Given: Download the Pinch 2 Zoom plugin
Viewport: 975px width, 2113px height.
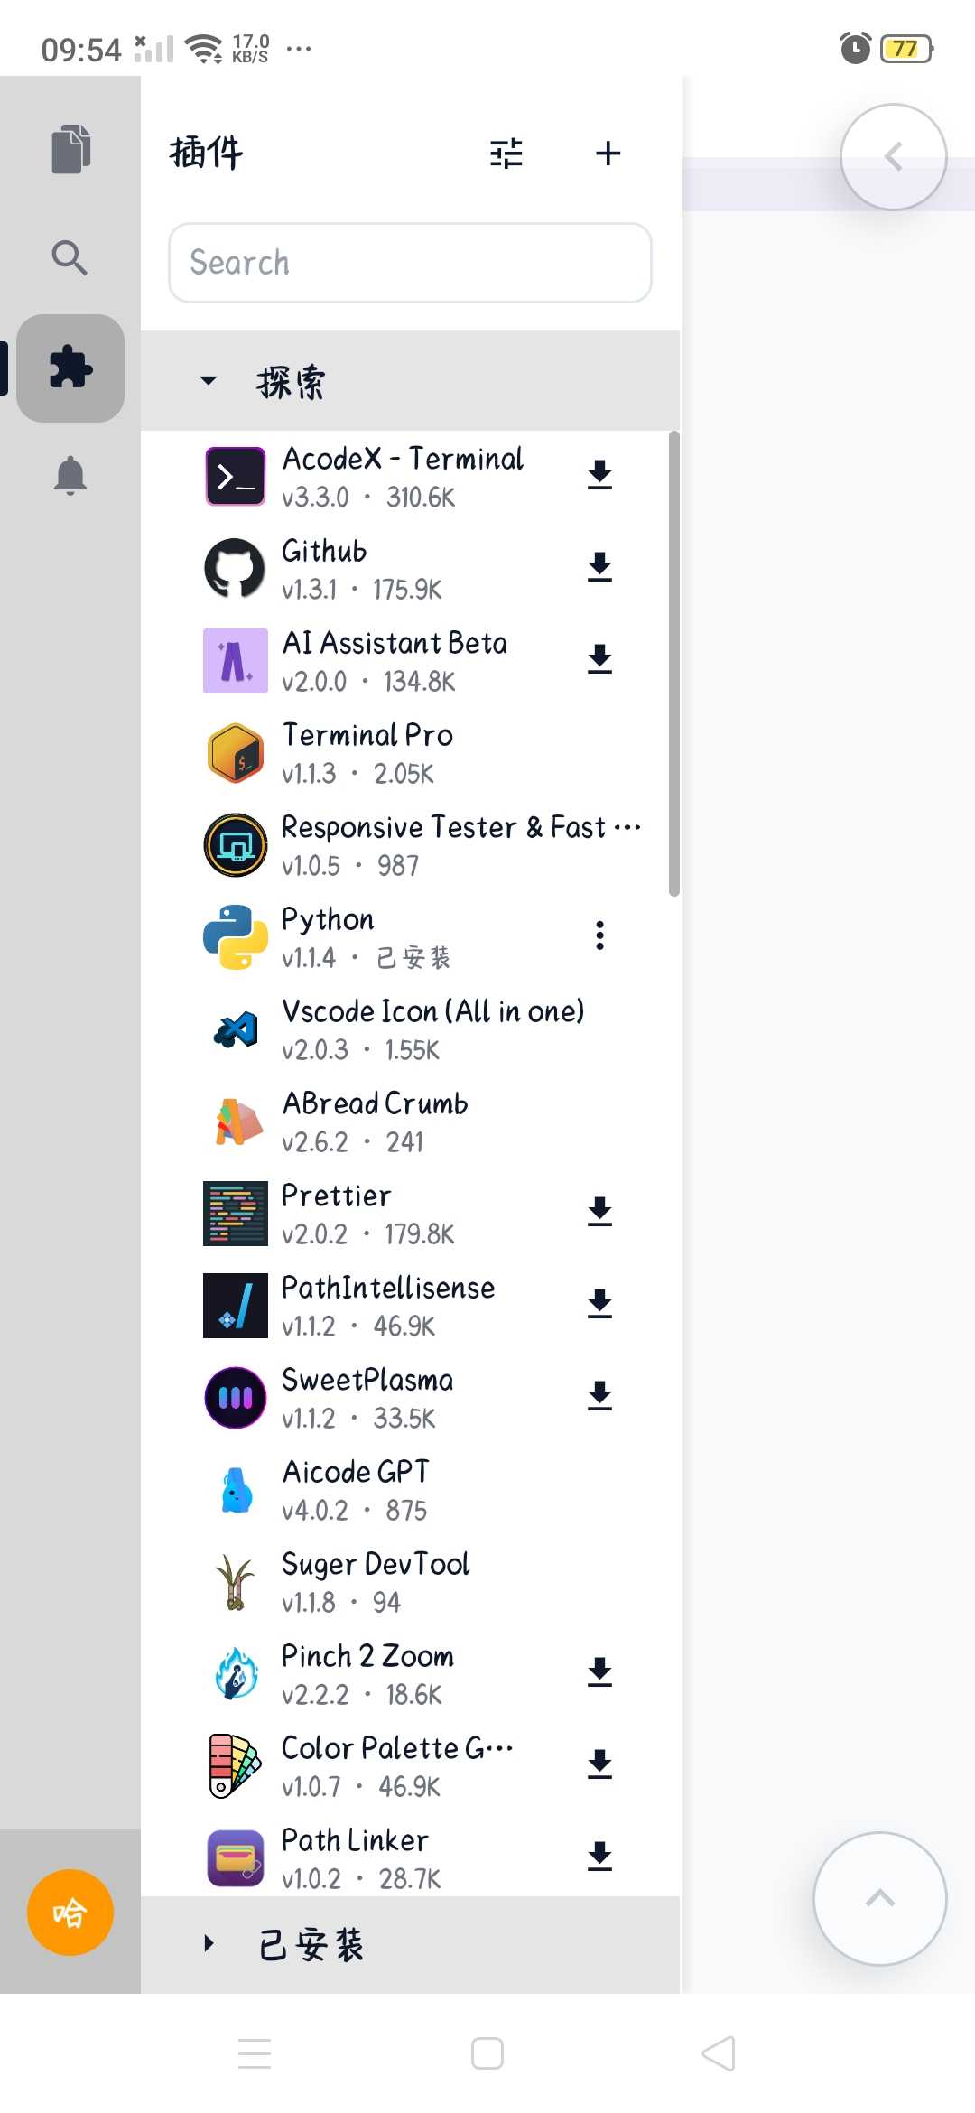Looking at the screenshot, I should 599,1673.
